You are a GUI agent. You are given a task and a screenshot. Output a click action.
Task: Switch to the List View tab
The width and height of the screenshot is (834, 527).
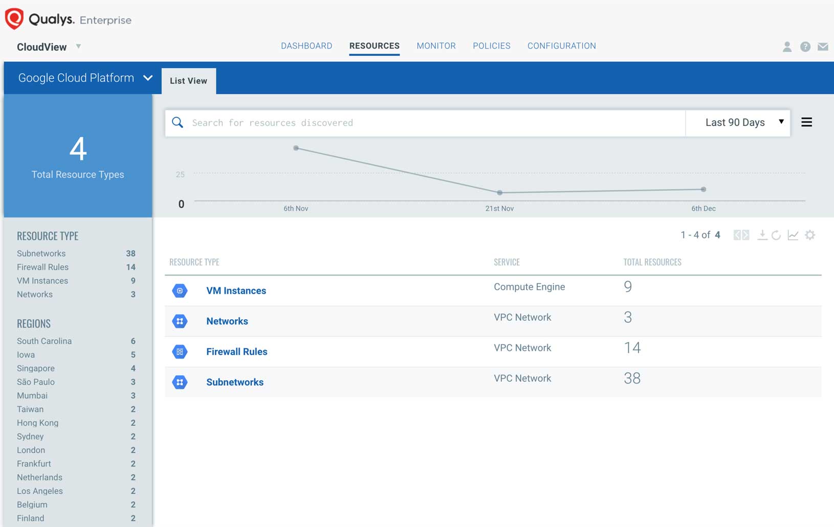point(188,80)
